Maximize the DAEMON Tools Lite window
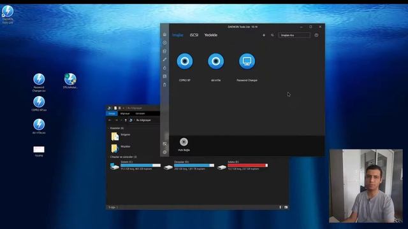Screen dimensions: 408x229 pyautogui.click(x=310, y=27)
